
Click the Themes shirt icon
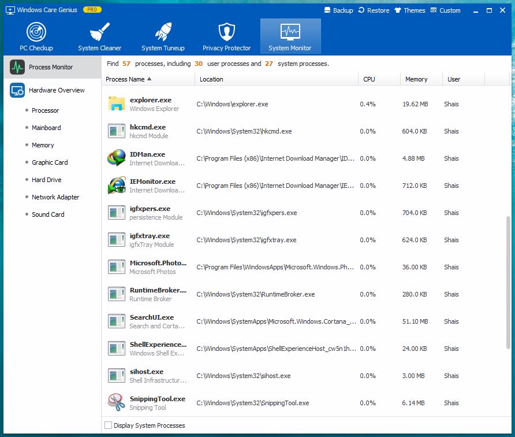(x=398, y=10)
